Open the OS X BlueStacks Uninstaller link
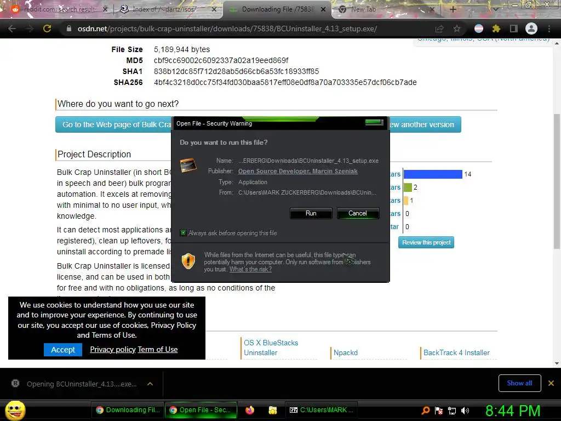This screenshot has width=561, height=421. click(x=271, y=348)
